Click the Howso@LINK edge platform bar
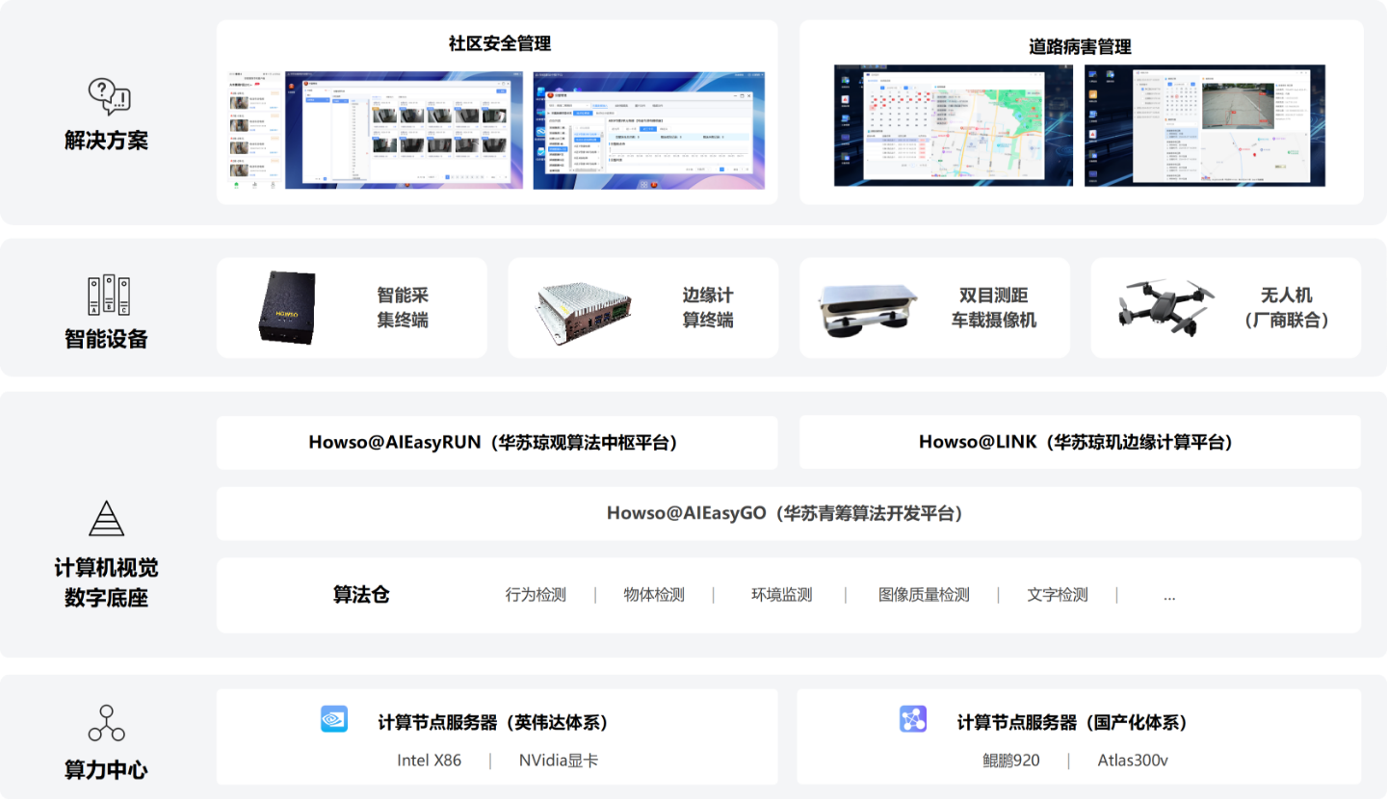 (1080, 443)
